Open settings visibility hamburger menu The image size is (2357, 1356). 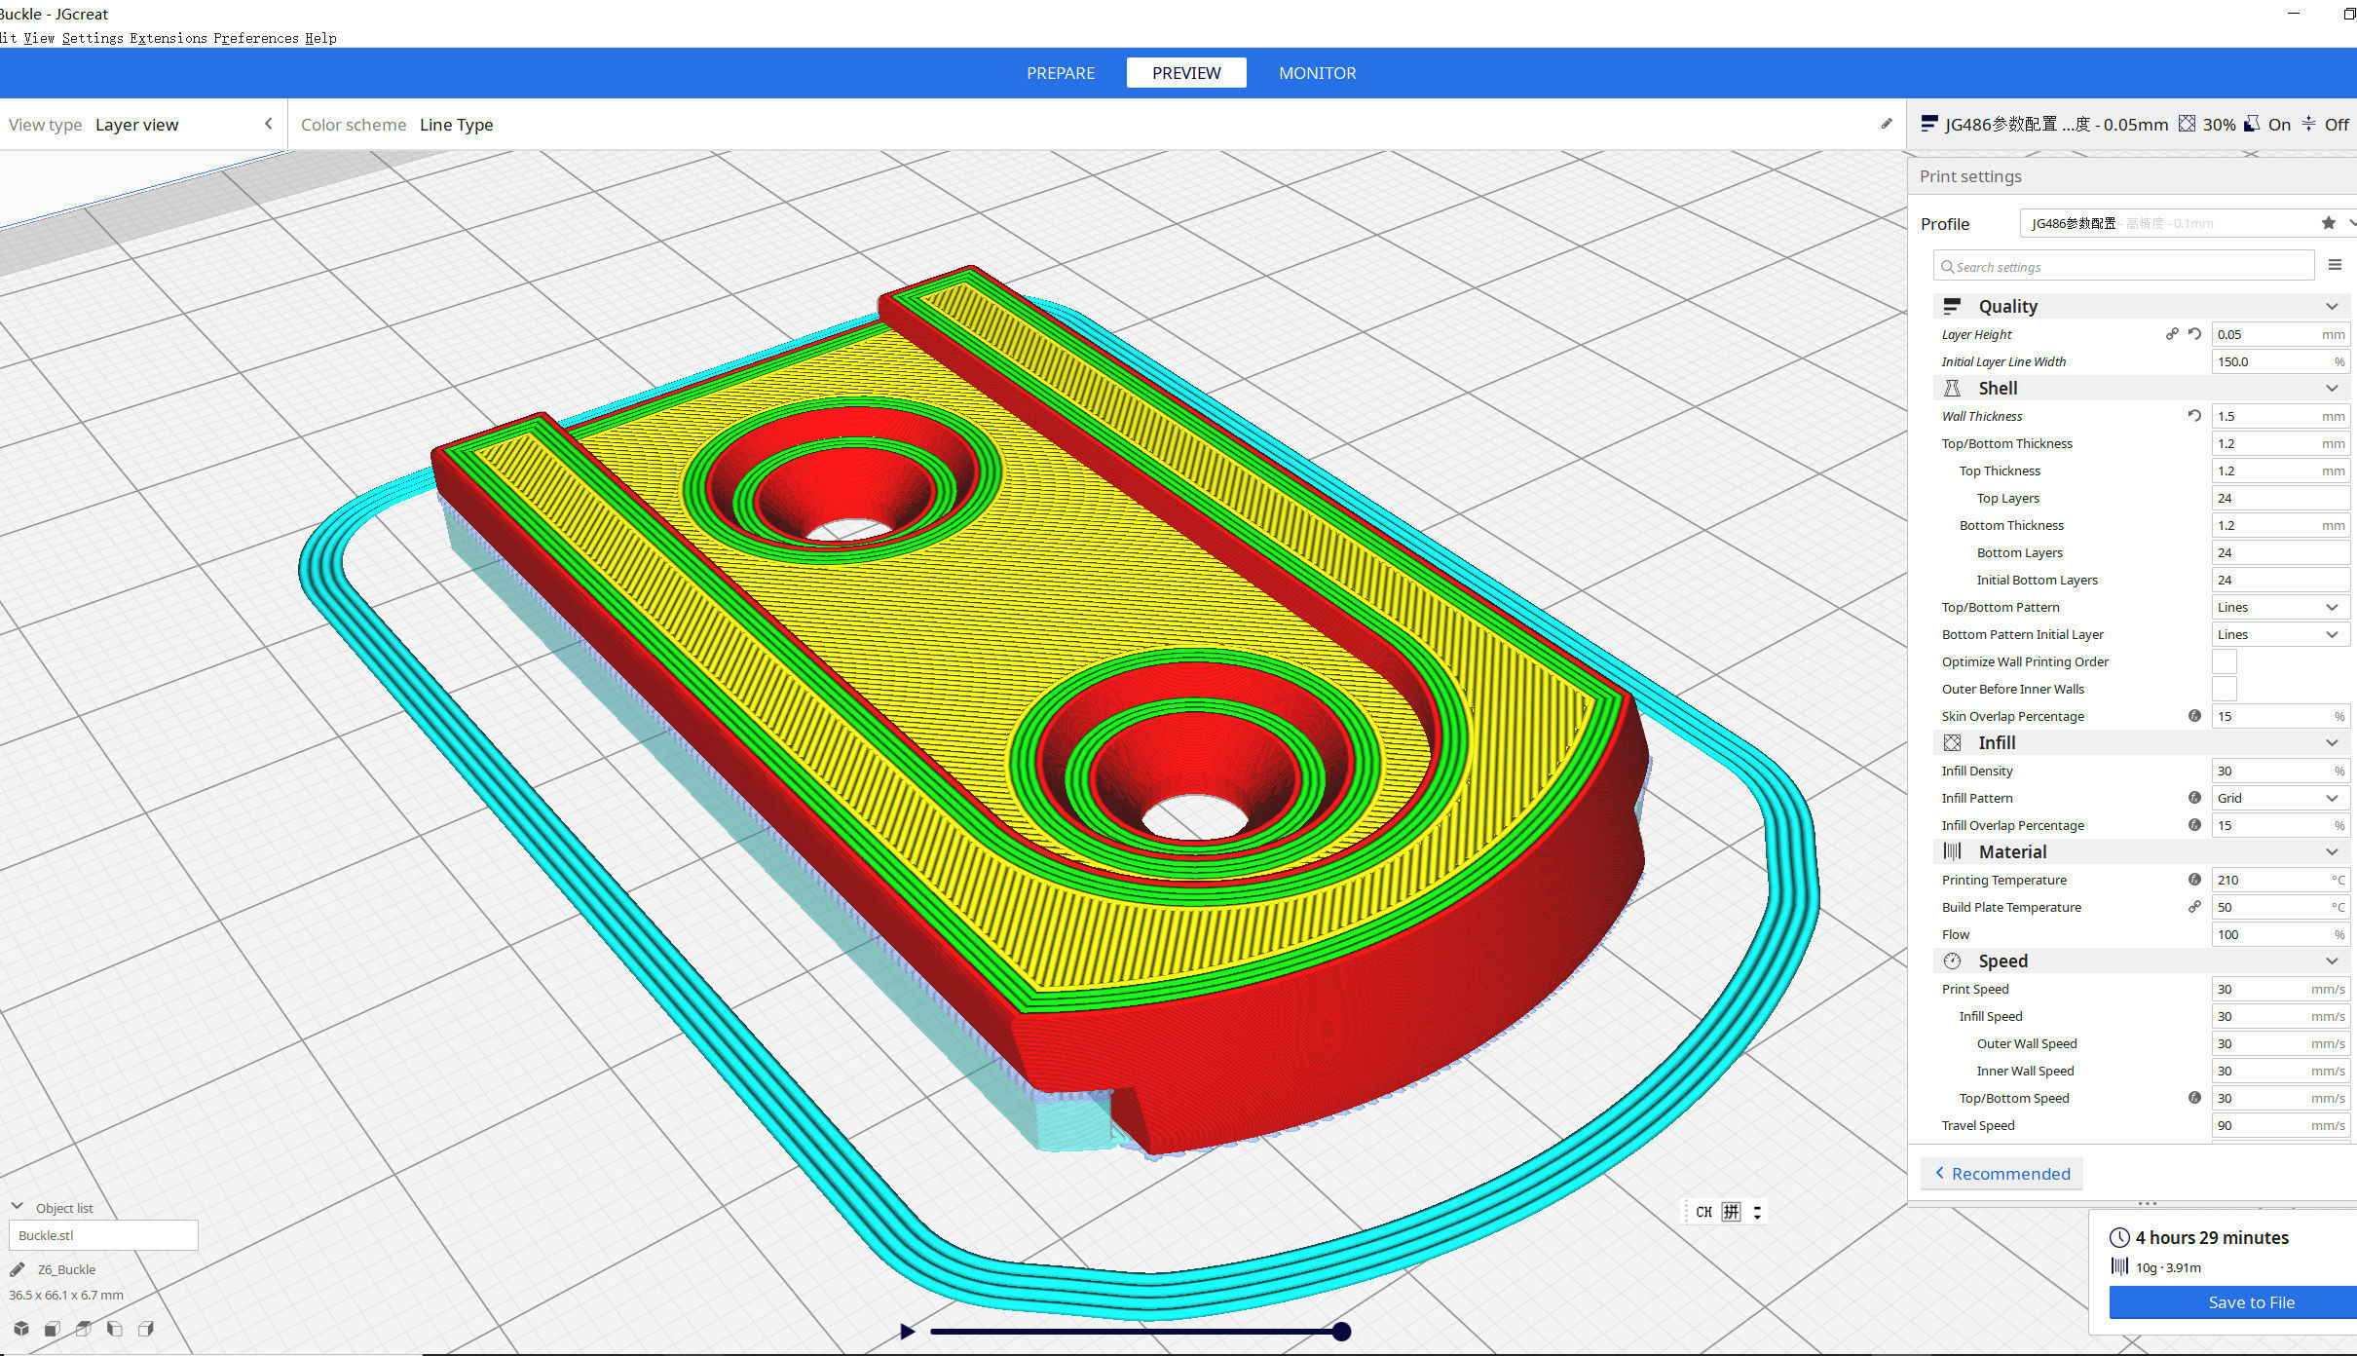(2335, 265)
